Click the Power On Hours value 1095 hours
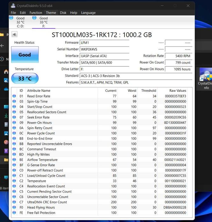This screenshot has height=222, width=212. point(179,69)
